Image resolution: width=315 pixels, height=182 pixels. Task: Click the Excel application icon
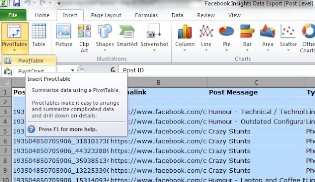[x=4, y=3]
